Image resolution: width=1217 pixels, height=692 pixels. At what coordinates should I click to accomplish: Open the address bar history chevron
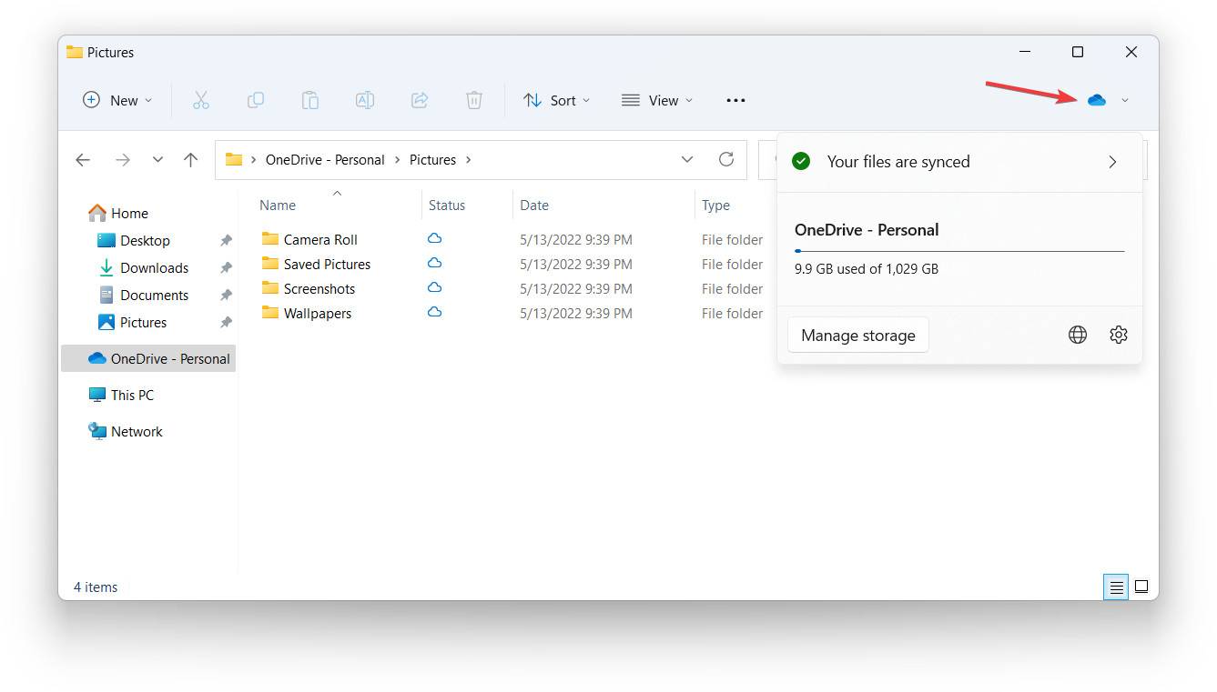(x=687, y=159)
